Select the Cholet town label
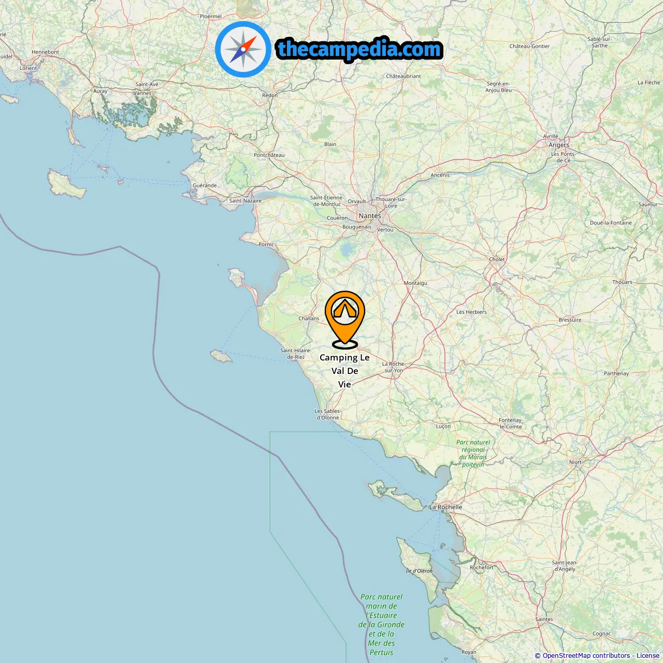Screen dimensions: 663x663 [x=497, y=260]
